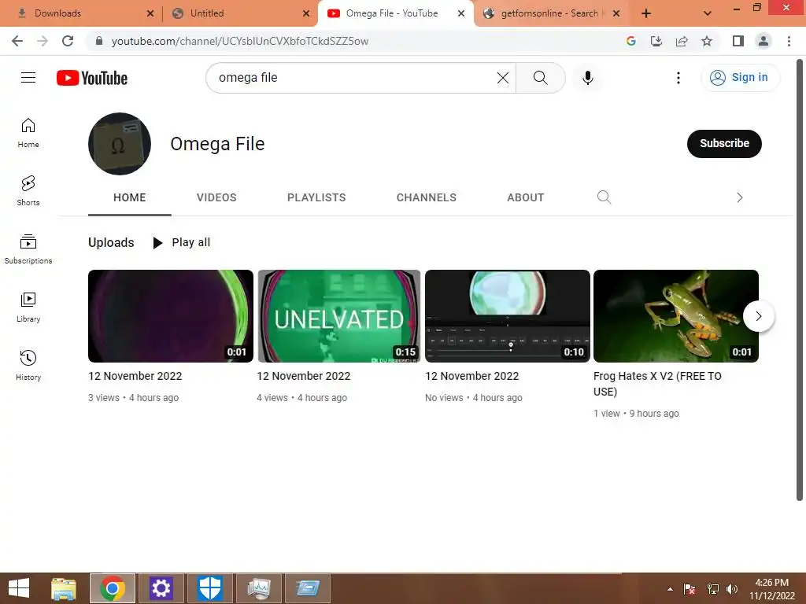Viewport: 806px width, 604px height.
Task: Click the Google icon in address bar
Action: [x=630, y=41]
